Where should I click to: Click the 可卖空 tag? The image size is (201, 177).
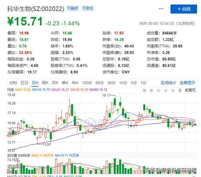(x=88, y=8)
